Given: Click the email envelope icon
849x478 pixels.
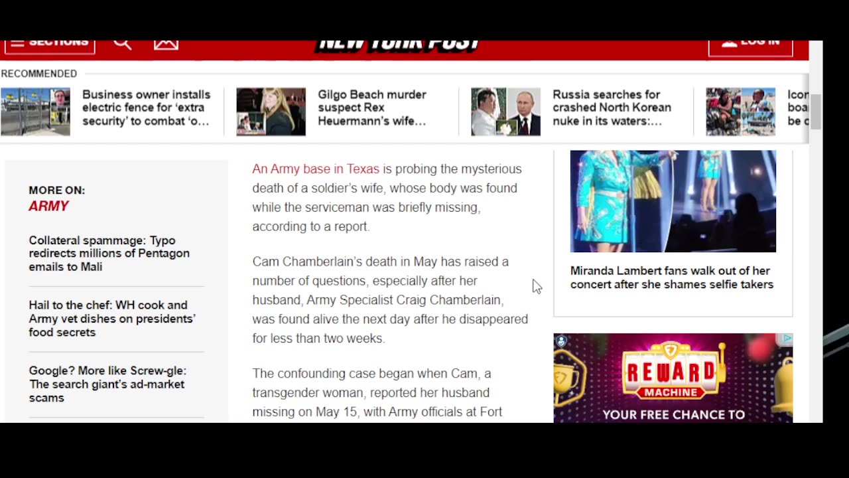Looking at the screenshot, I should click(x=166, y=44).
